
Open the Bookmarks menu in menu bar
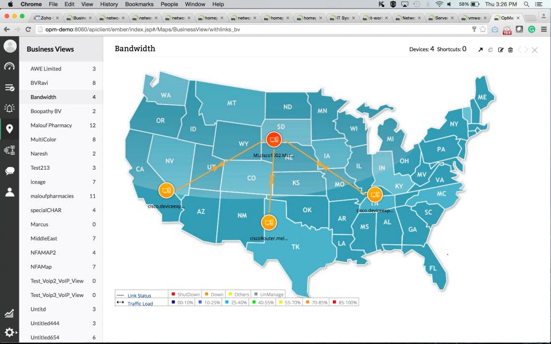pos(139,4)
